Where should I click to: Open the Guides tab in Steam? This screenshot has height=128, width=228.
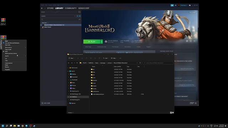139,47
